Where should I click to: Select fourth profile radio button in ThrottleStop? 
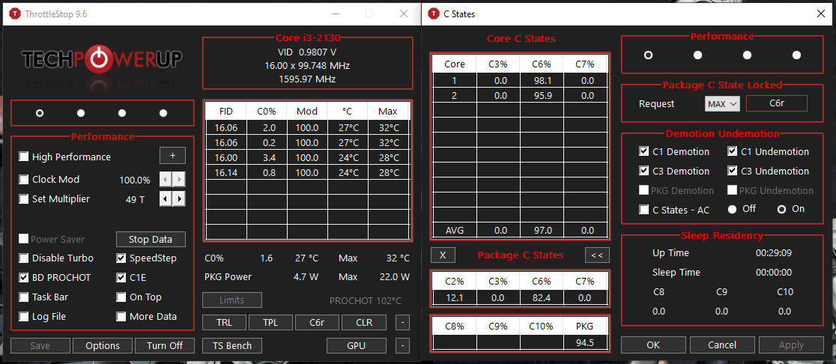click(x=163, y=113)
